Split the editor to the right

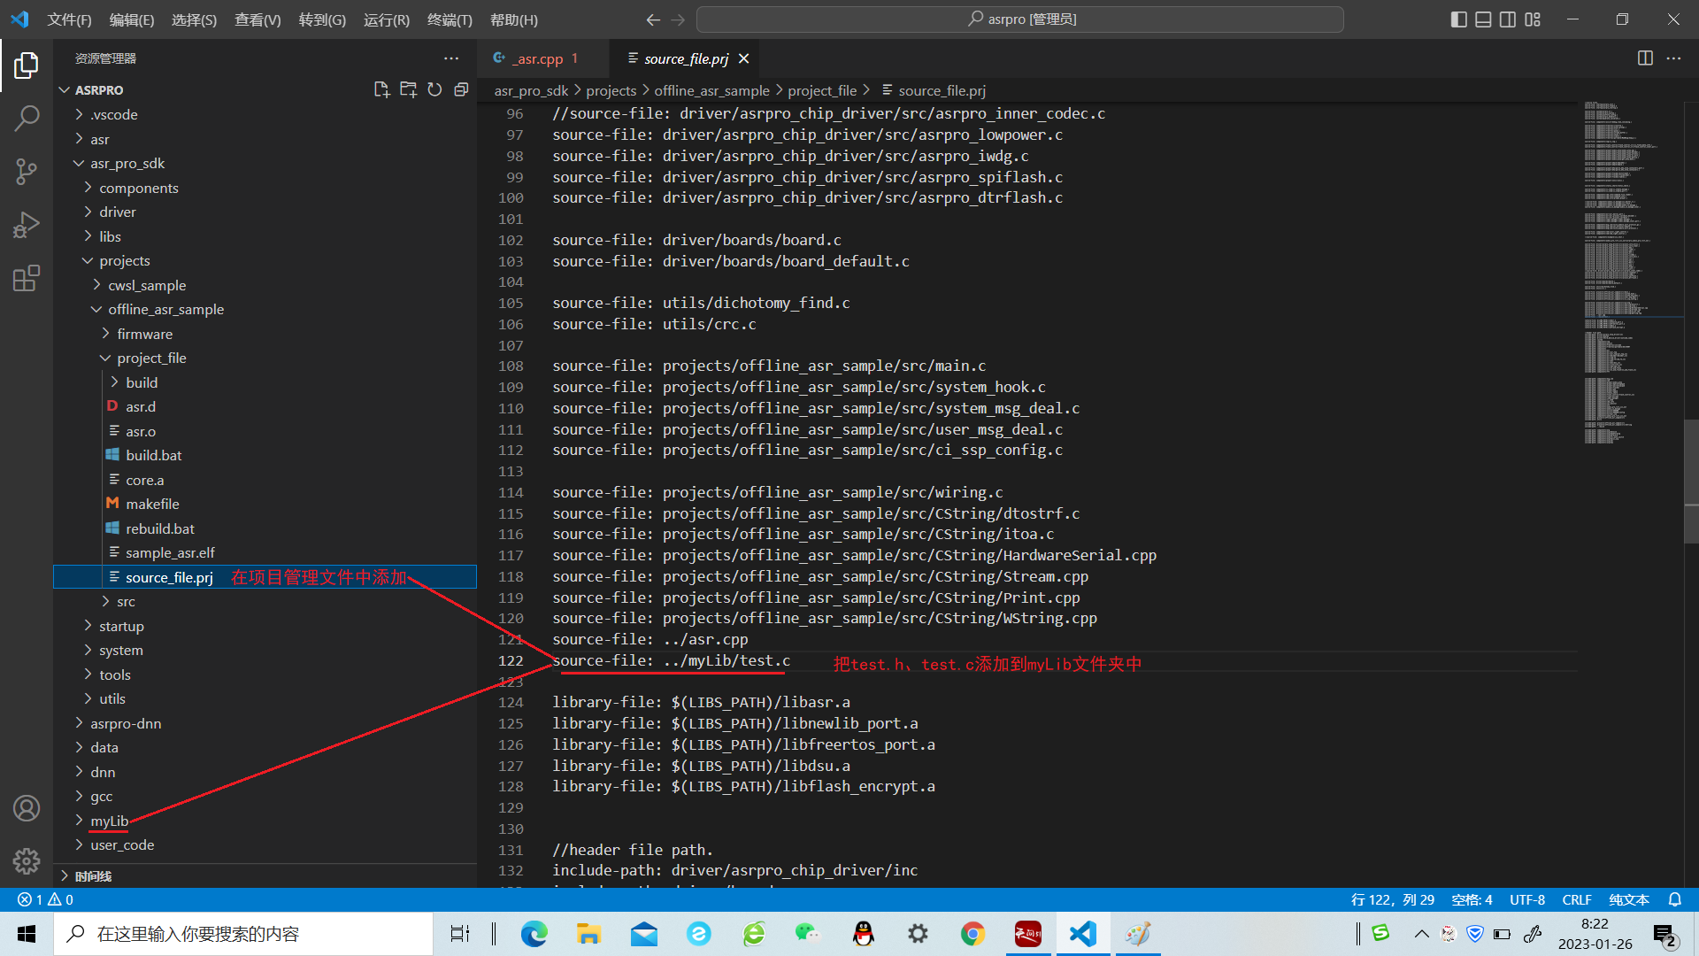(1645, 58)
